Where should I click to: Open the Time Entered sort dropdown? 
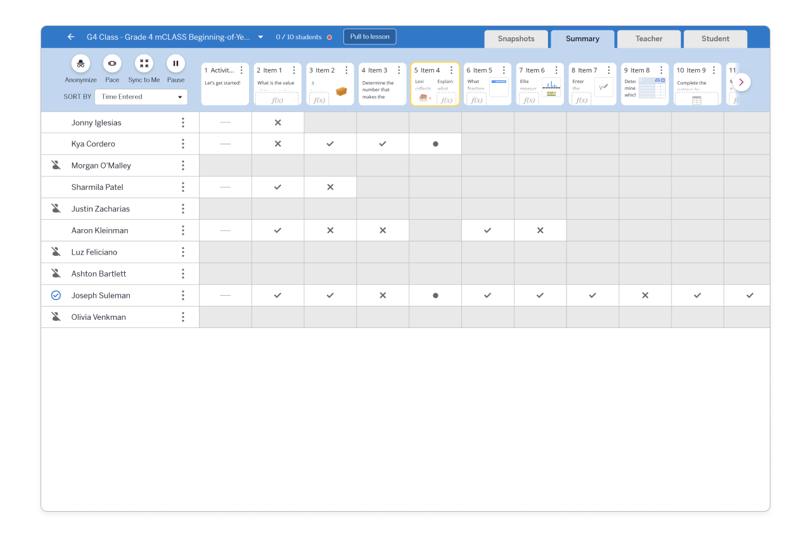point(141,96)
